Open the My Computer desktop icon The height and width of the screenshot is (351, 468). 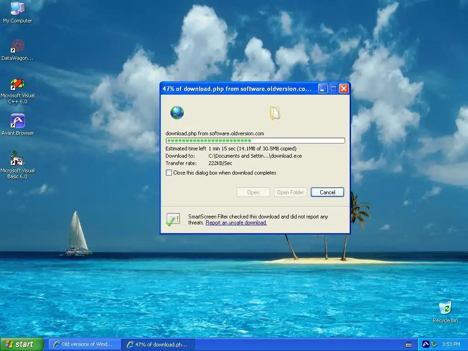[17, 12]
